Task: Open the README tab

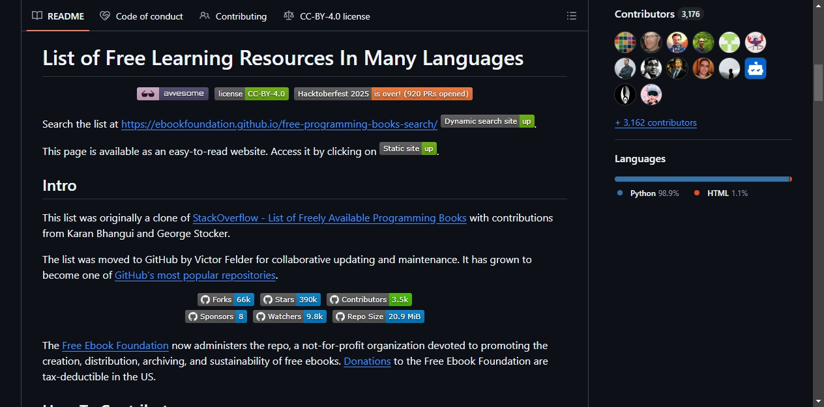Action: tap(58, 16)
